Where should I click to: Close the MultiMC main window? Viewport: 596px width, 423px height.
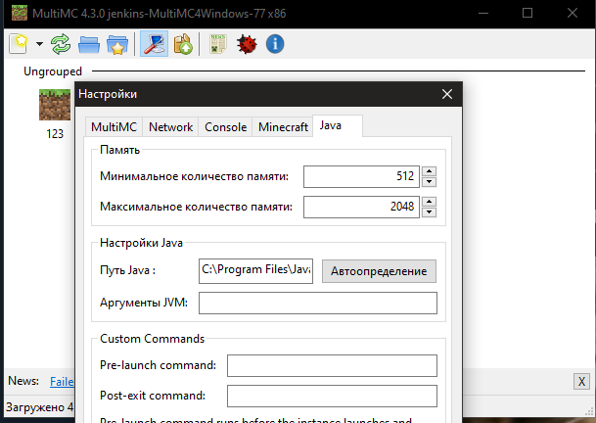tap(573, 14)
